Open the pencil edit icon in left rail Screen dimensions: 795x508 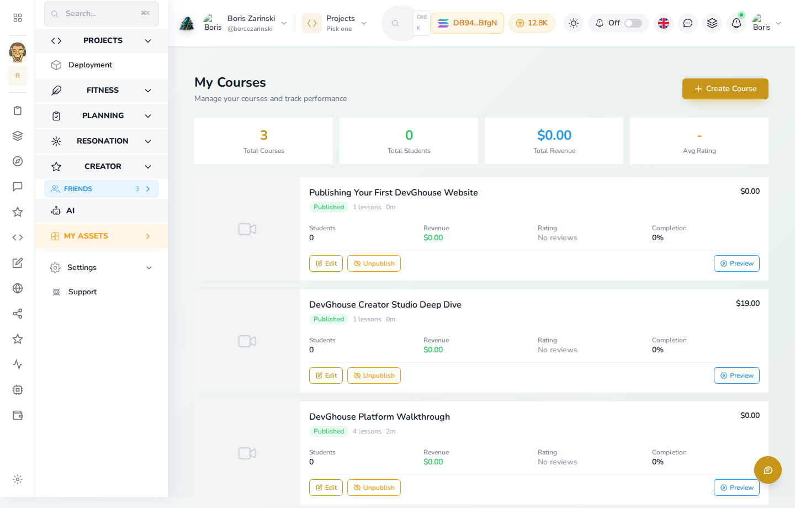click(x=18, y=263)
